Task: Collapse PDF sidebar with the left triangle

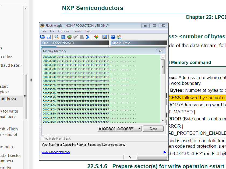Action: (x=31, y=80)
